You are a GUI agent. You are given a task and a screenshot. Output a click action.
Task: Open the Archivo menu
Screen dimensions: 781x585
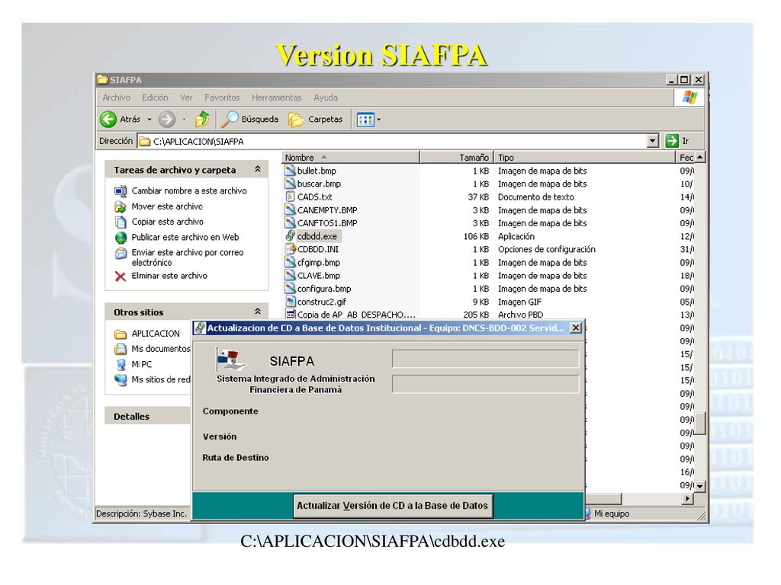(116, 97)
